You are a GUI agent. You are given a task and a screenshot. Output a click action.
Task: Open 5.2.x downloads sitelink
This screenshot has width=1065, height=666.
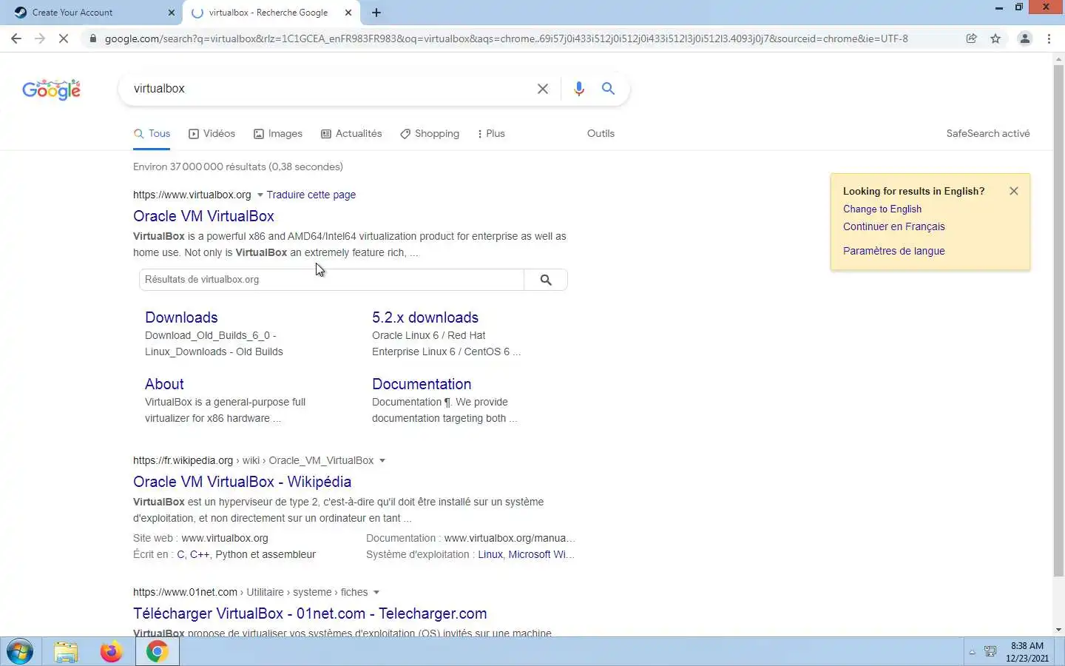tap(425, 317)
